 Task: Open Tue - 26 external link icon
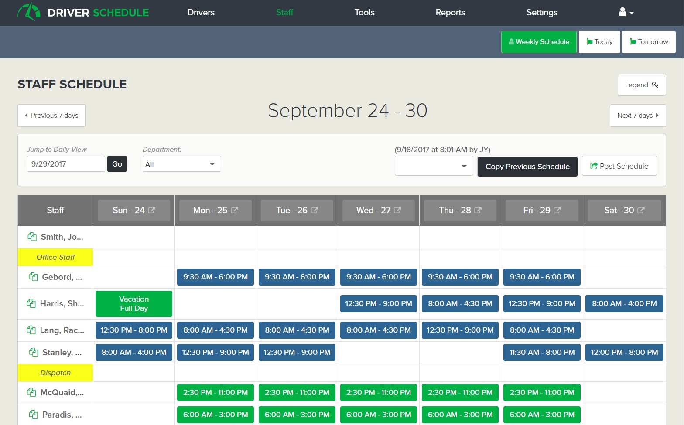[x=315, y=210]
